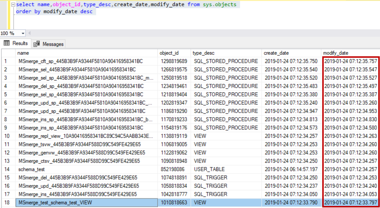The width and height of the screenshot is (380, 208).
Task: Select cell MSmerge_upd_sp_445B3B9FA9344F5810A90416958341BC in row 7
Action: point(87,111)
